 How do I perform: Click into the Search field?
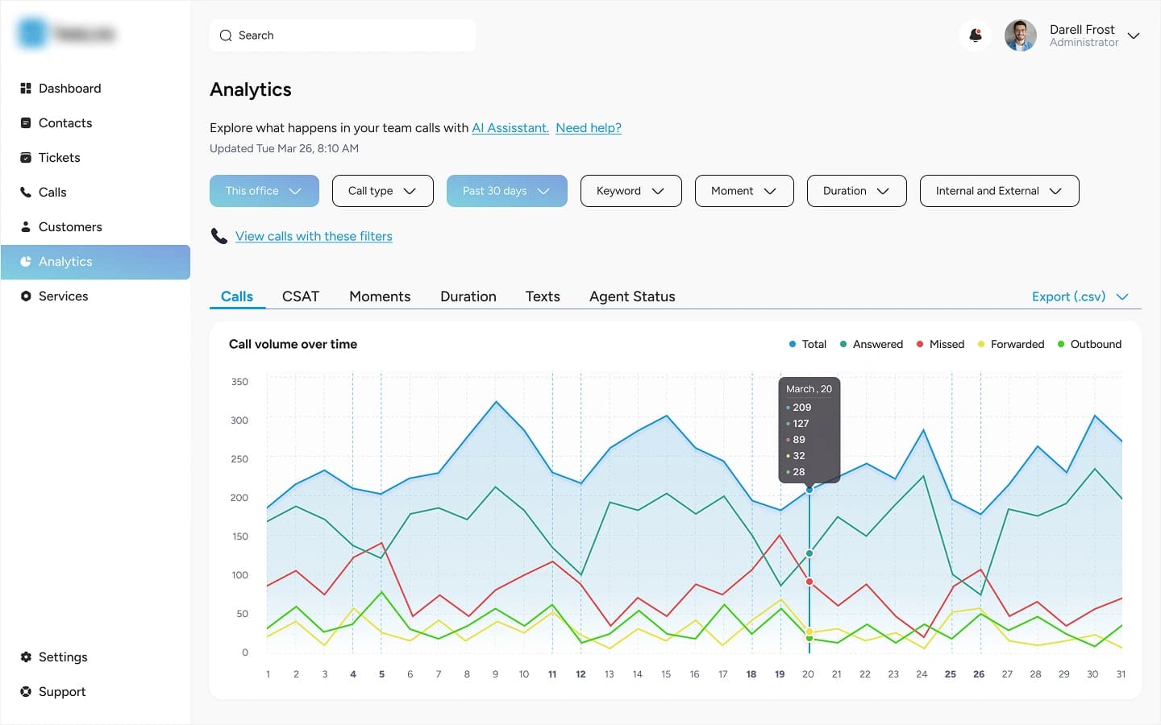(x=343, y=35)
